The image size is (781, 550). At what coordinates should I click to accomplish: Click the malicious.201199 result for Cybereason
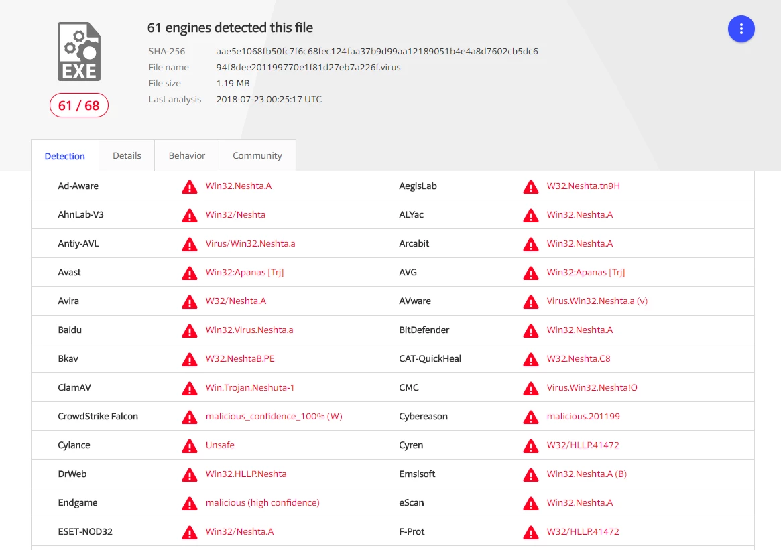click(583, 417)
